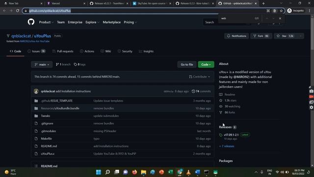Screen dimensions: 314x177
Task: Click the Go to file button
Action: coord(187,64)
